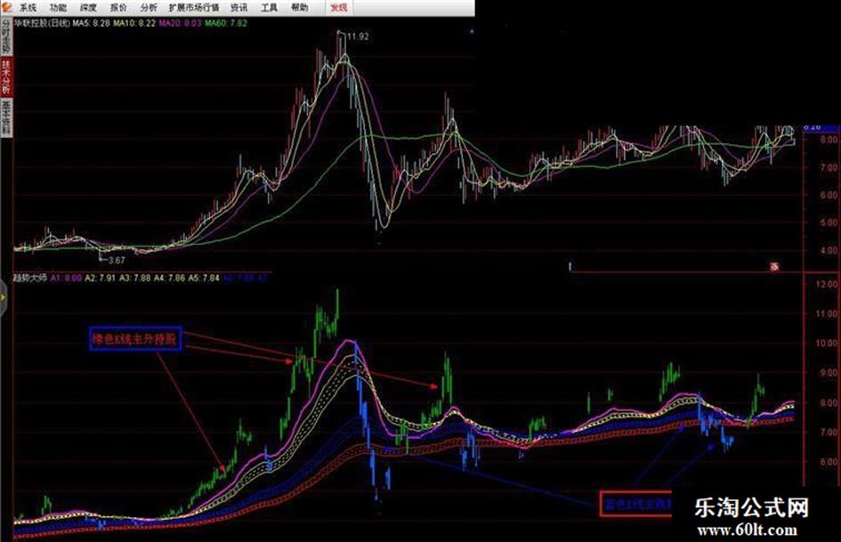Click the A4: 7.86 indicator value
841x542 pixels.
coord(169,278)
